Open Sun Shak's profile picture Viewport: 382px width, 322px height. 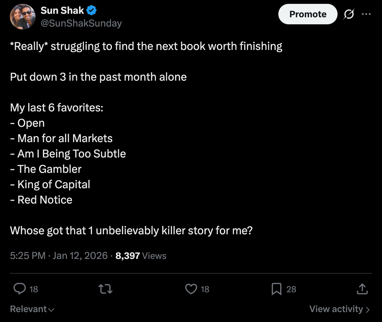pyautogui.click(x=22, y=17)
